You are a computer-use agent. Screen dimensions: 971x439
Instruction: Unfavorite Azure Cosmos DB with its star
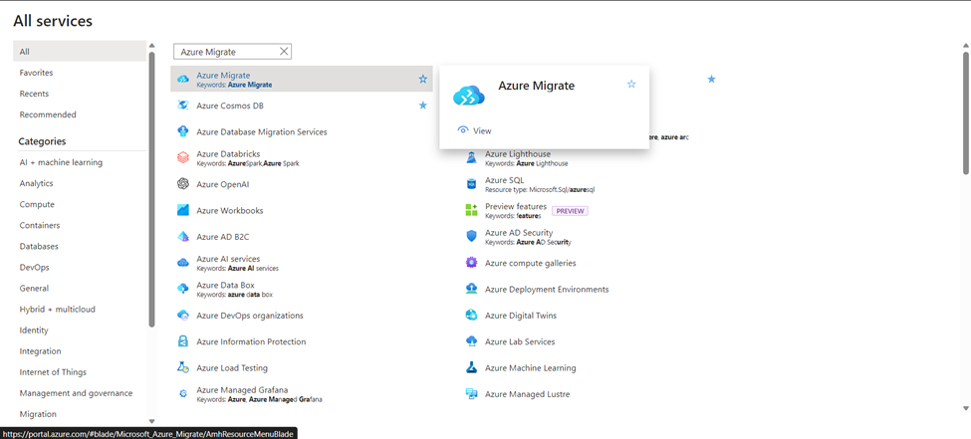click(423, 106)
